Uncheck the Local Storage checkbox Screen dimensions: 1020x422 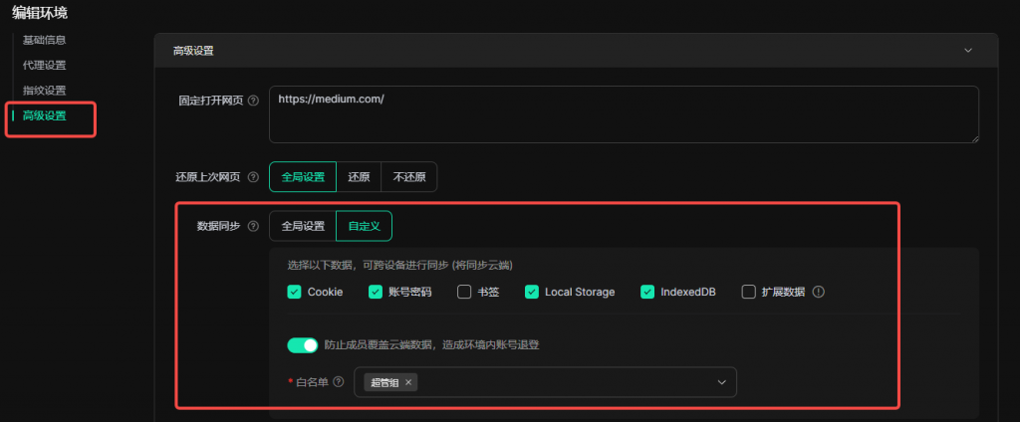point(532,292)
